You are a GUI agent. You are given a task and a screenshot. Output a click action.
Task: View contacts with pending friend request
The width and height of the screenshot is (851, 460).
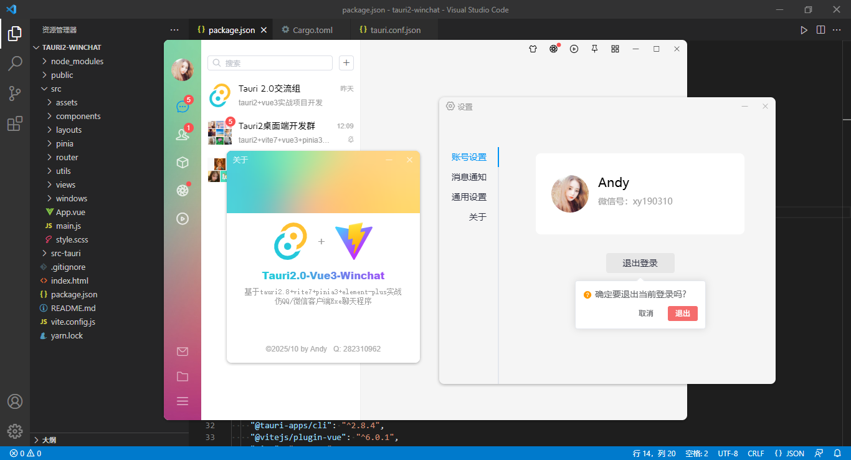click(182, 133)
